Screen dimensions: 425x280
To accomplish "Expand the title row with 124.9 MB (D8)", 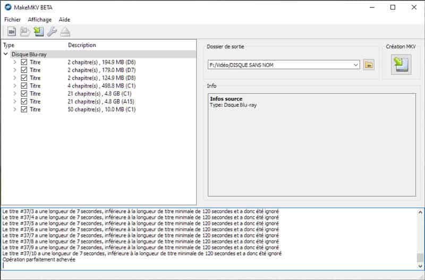I will pos(15,78).
